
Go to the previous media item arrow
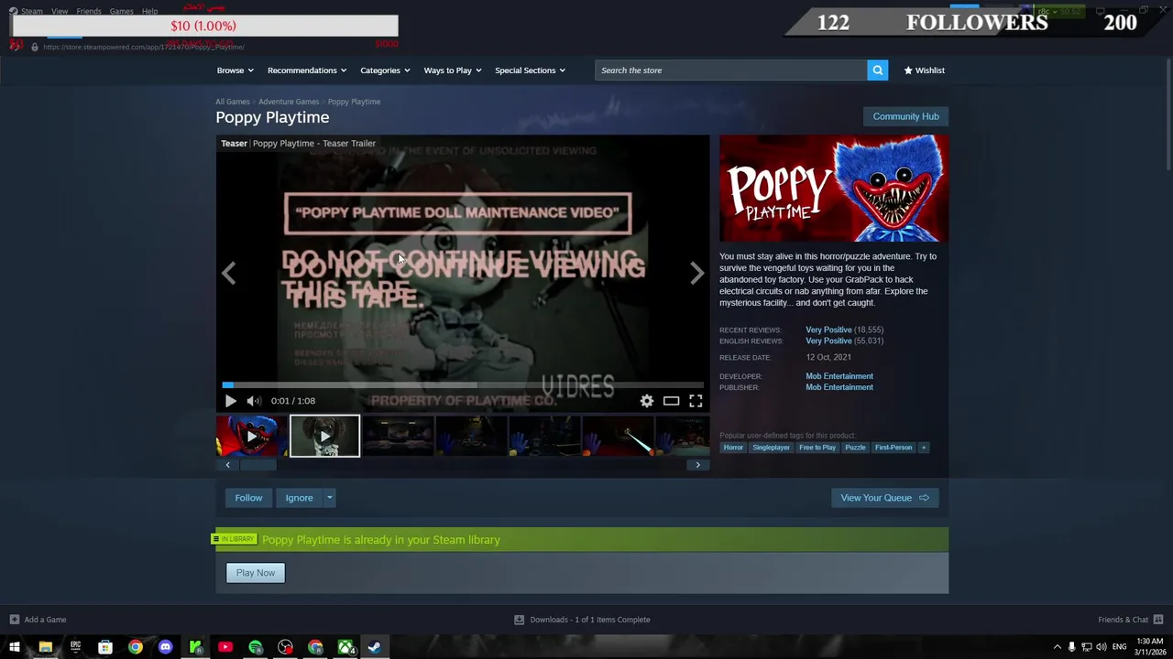click(x=229, y=273)
